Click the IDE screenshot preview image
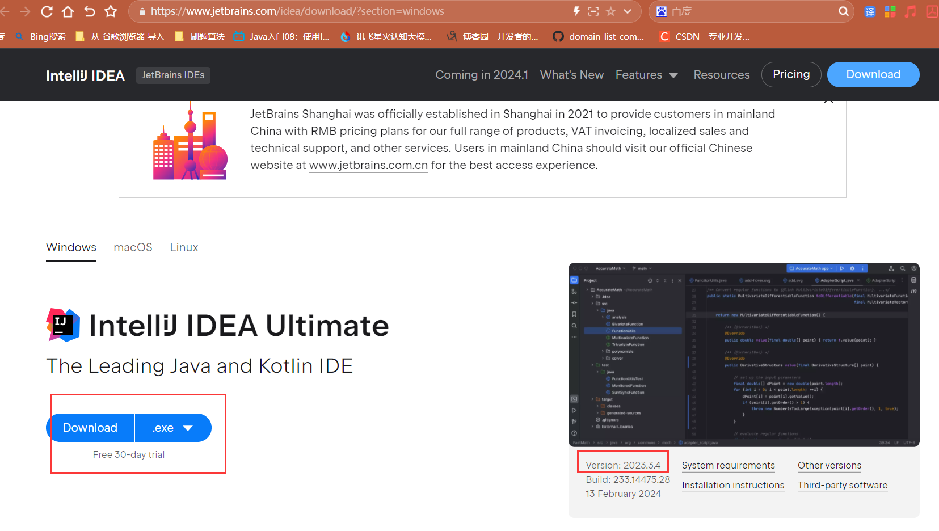This screenshot has height=531, width=939. click(x=744, y=355)
